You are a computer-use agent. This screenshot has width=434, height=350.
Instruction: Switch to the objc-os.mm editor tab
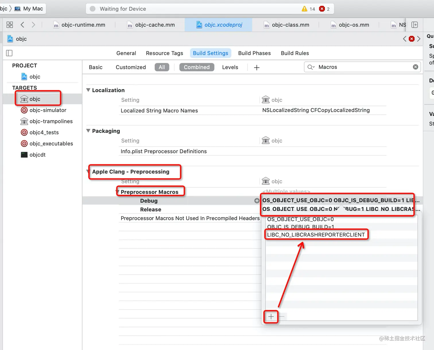(350, 25)
